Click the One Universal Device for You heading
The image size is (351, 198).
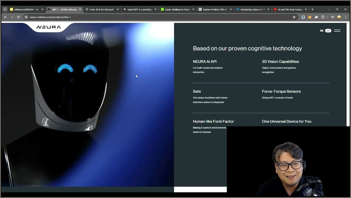[x=287, y=122]
